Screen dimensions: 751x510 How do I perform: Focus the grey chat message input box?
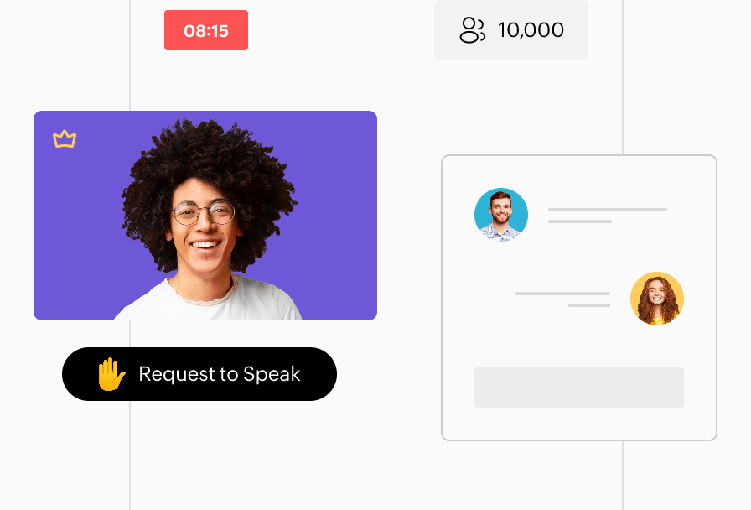(x=578, y=388)
